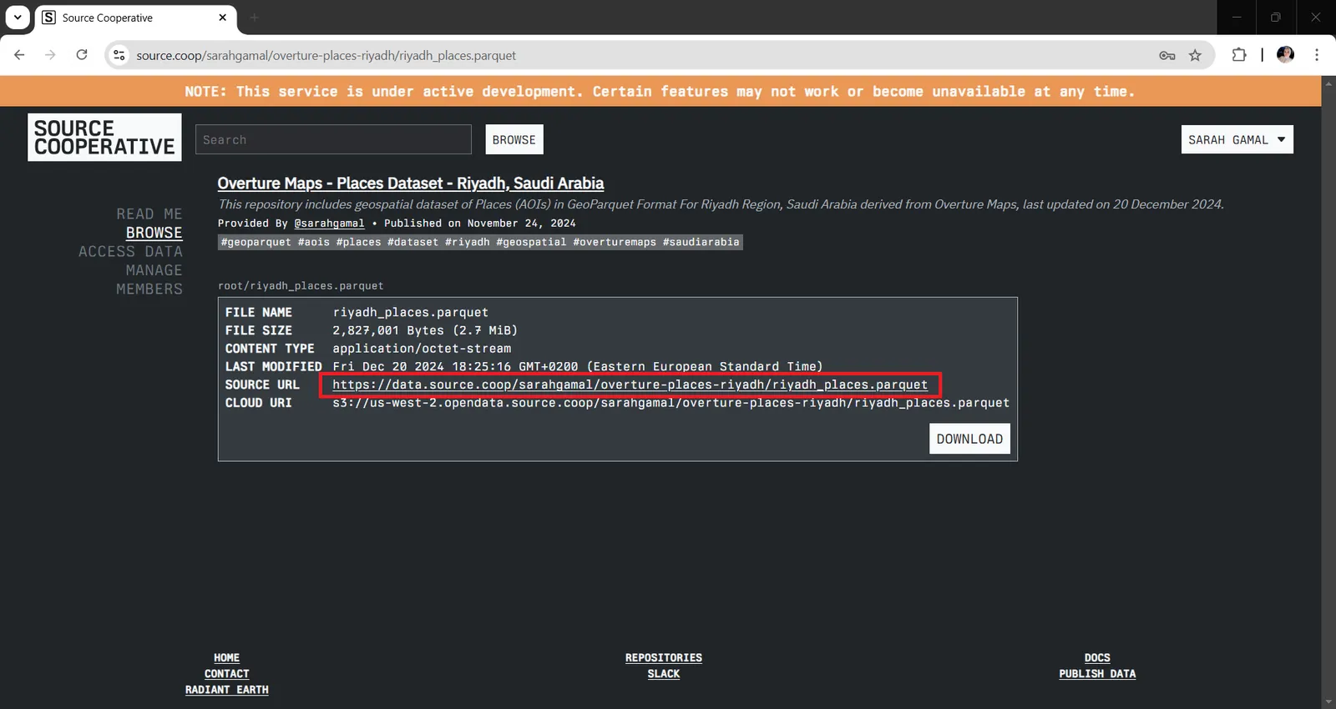Select the Source Cooperative tab
The image size is (1336, 709).
[135, 18]
